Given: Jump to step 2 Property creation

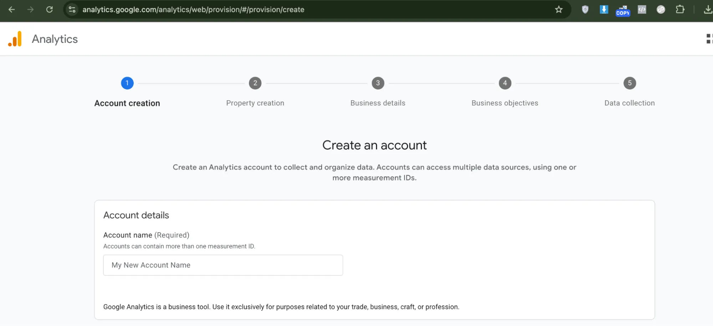Looking at the screenshot, I should pos(255,83).
